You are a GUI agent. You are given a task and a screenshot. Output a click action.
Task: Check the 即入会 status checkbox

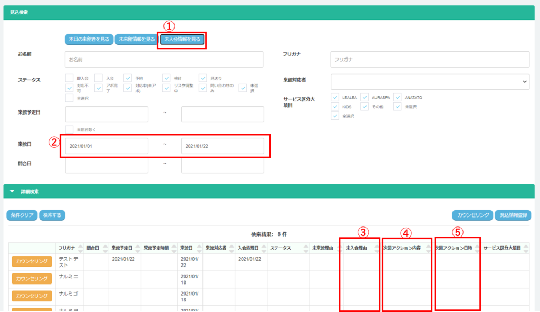pyautogui.click(x=70, y=78)
